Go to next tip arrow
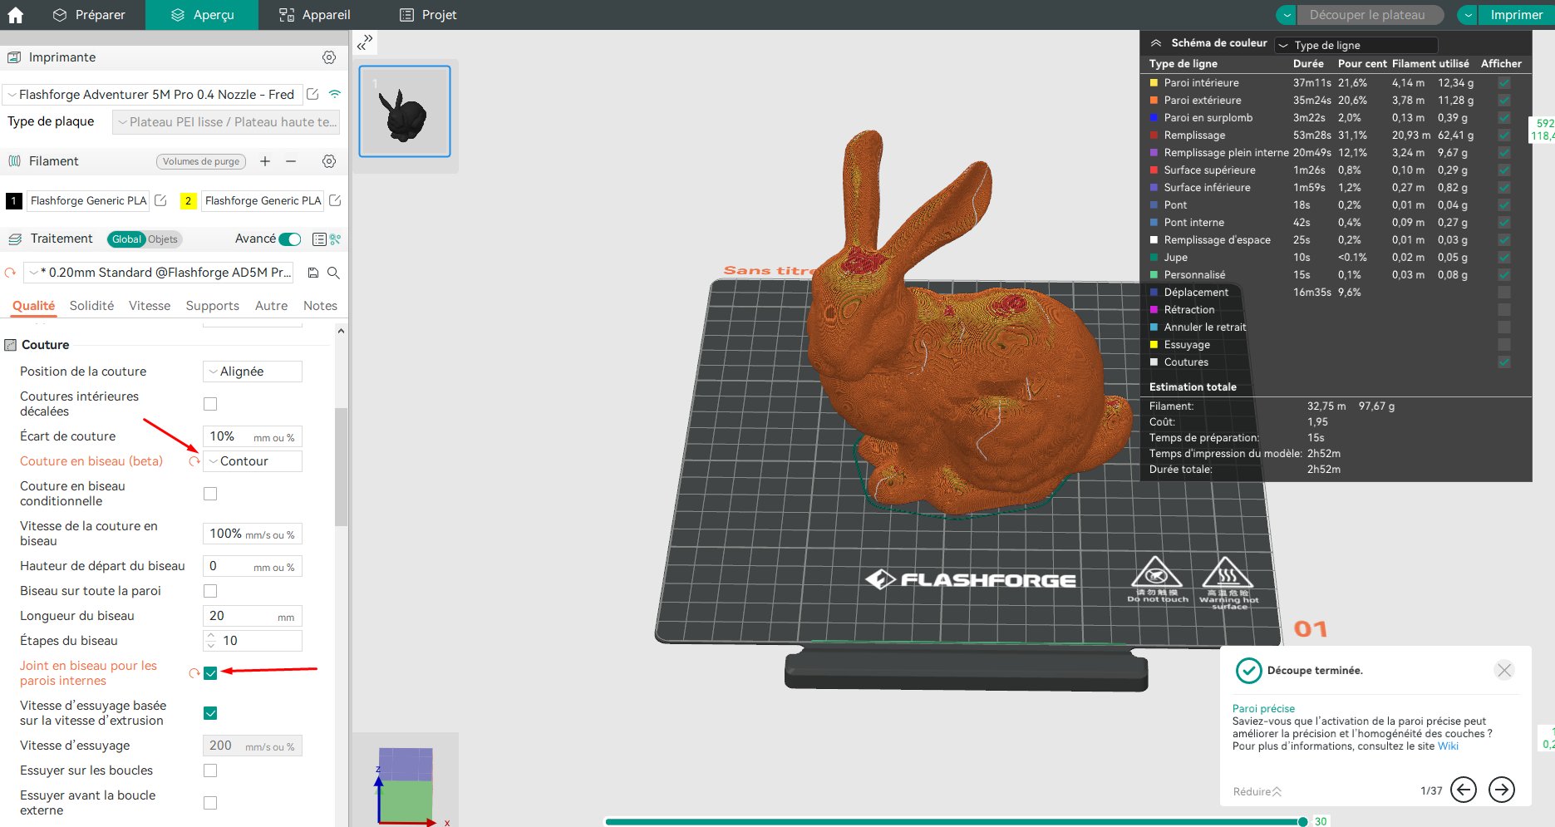This screenshot has height=827, width=1555. pyautogui.click(x=1501, y=790)
